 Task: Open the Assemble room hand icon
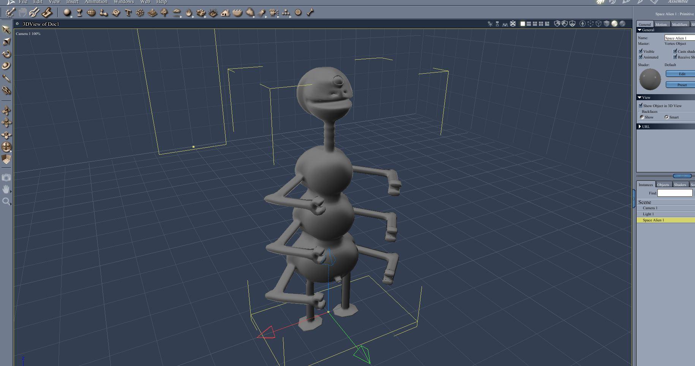click(600, 2)
